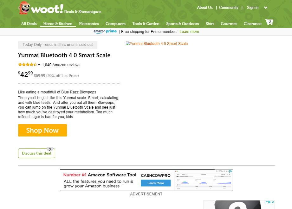Click the CashCowPro ad headline
Viewport: 292px width, 209px height.
(100, 175)
